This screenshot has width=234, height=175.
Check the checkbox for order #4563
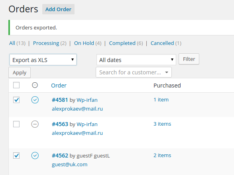[x=16, y=124]
